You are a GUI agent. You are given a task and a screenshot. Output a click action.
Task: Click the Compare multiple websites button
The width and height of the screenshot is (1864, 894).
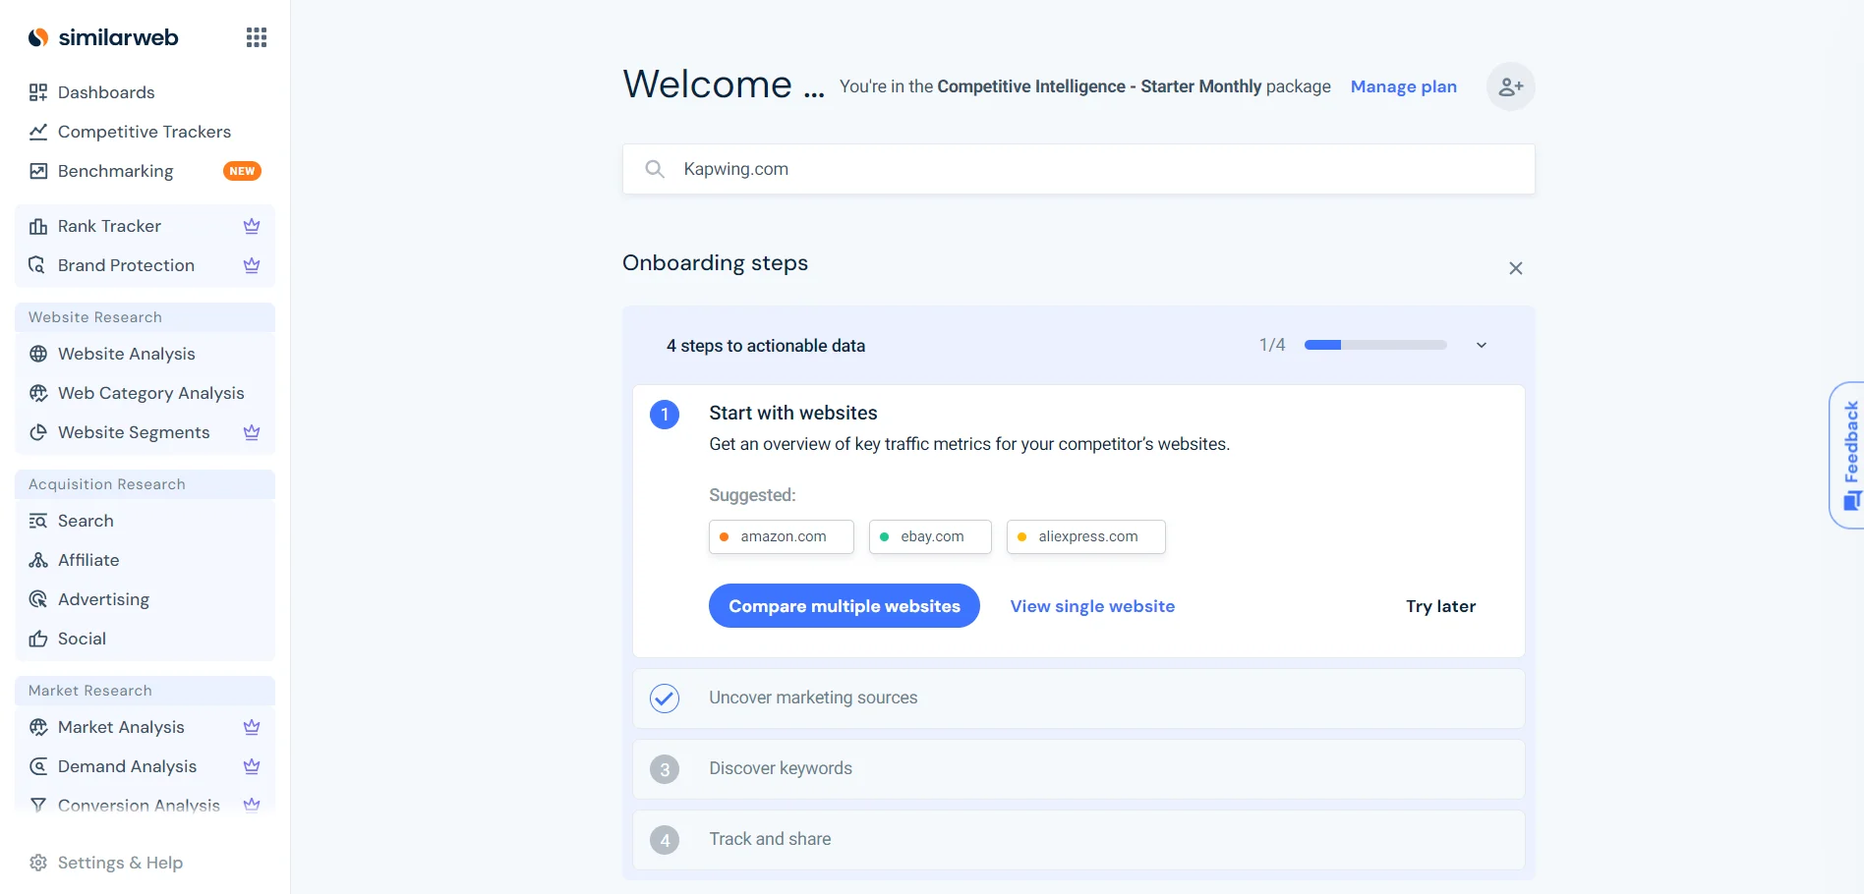845,606
